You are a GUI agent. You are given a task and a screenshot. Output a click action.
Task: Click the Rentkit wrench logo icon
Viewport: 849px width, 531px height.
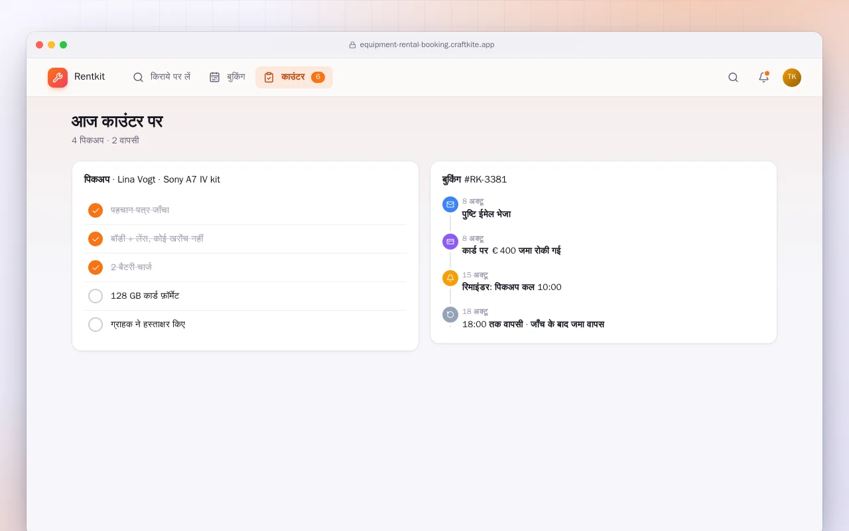pyautogui.click(x=58, y=78)
